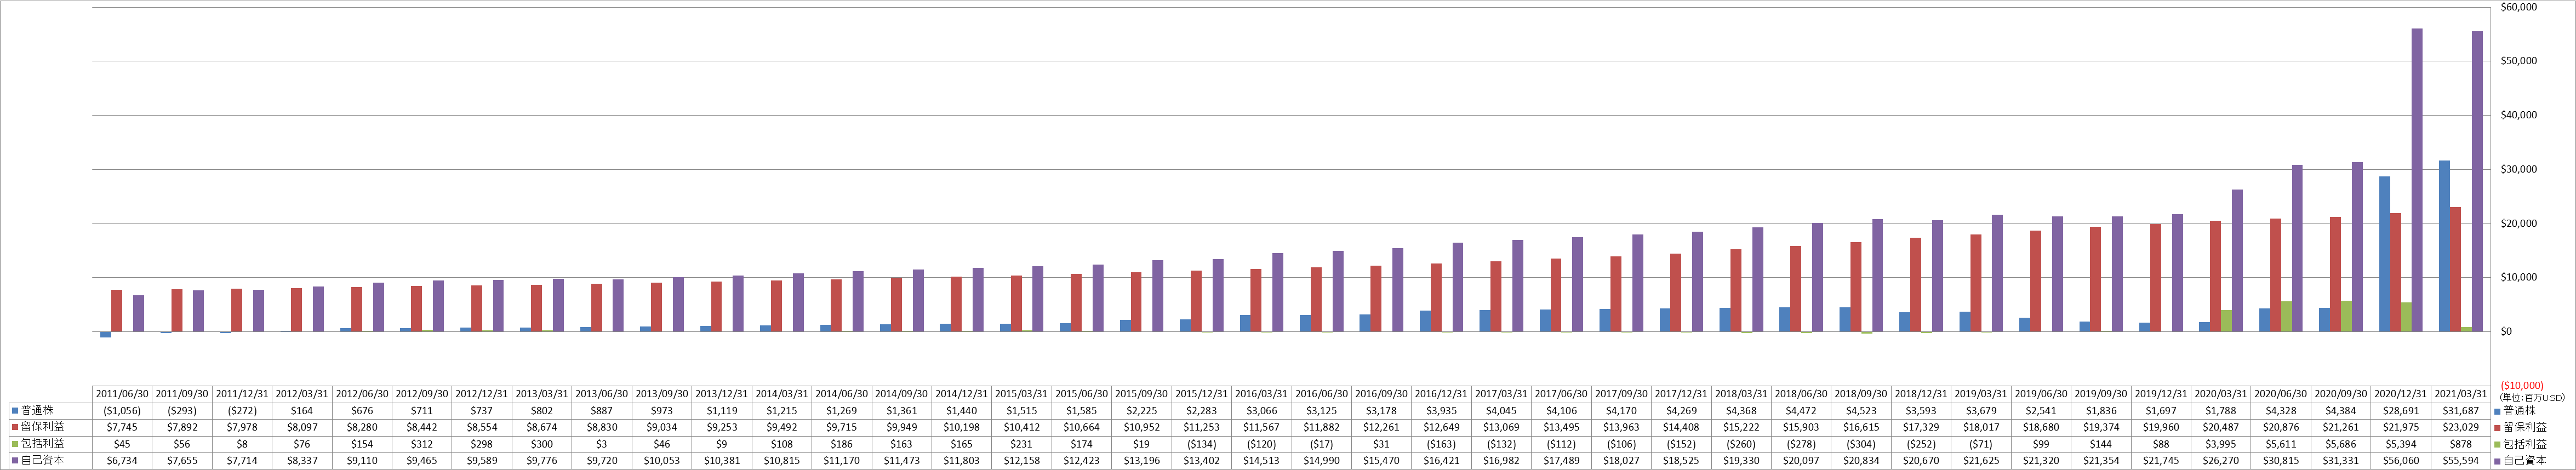Click the $12,261 cell
The height and width of the screenshot is (470, 2576).
[1382, 428]
